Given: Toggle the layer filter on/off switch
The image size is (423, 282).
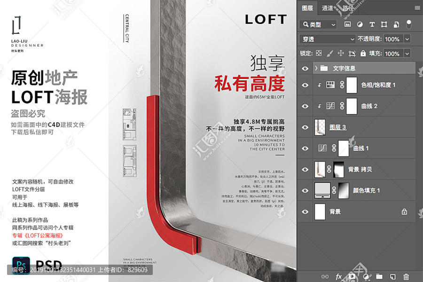Looking at the screenshot, I should (409, 24).
